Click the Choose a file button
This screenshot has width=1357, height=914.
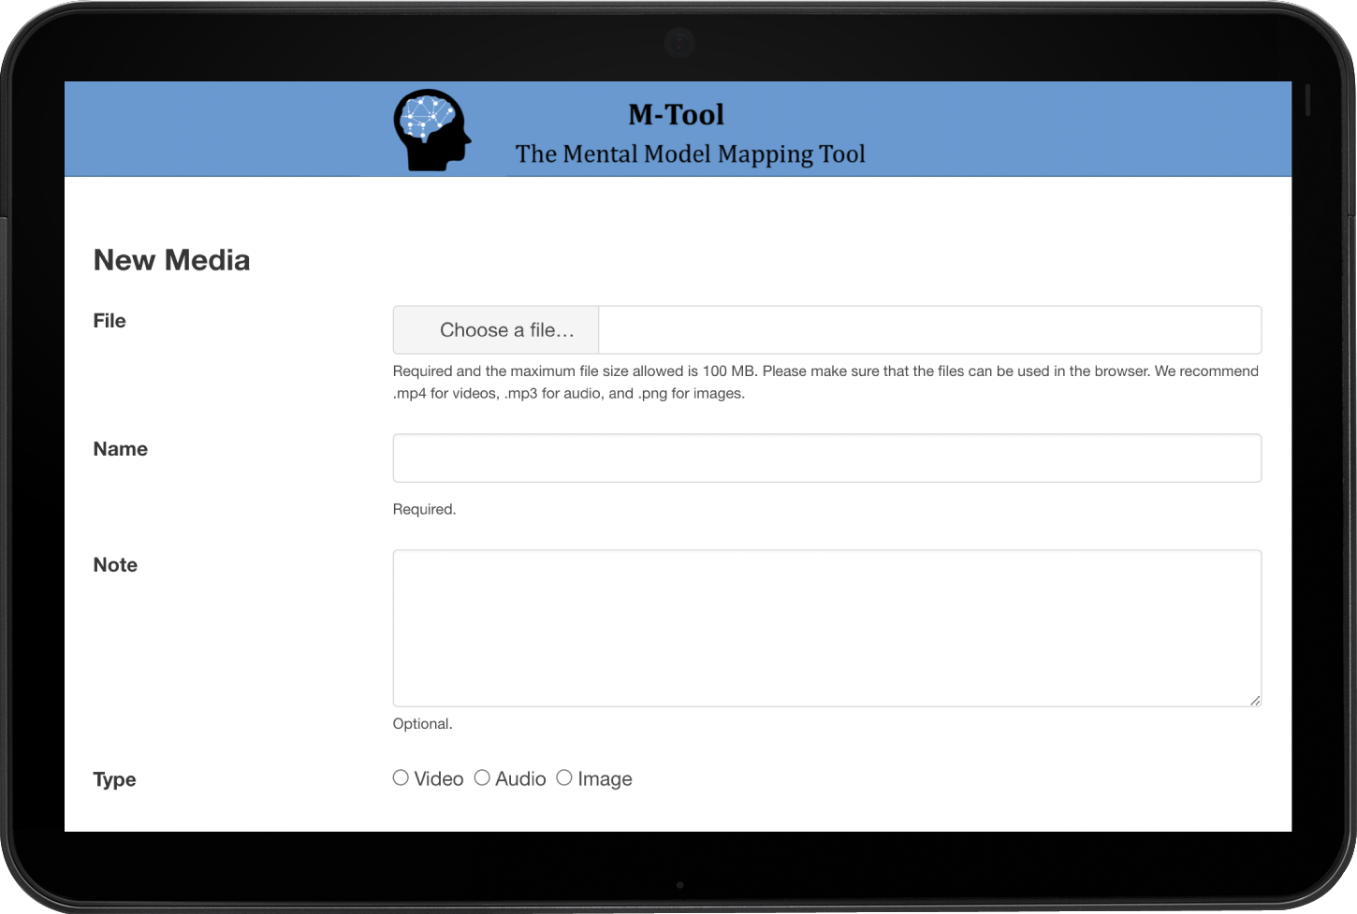pos(495,329)
